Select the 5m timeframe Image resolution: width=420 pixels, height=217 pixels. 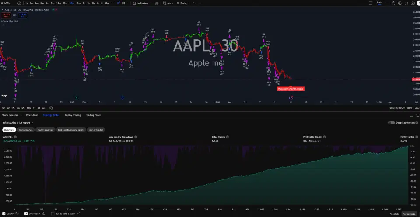point(52,3)
